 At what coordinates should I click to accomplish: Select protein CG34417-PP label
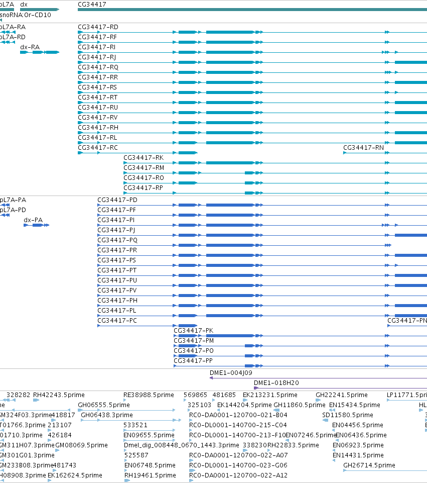click(193, 361)
